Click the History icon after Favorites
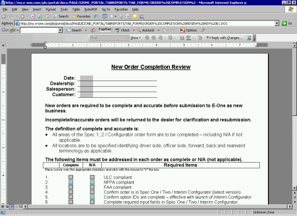Viewport: 297px width, 216px height. click(x=96, y=17)
